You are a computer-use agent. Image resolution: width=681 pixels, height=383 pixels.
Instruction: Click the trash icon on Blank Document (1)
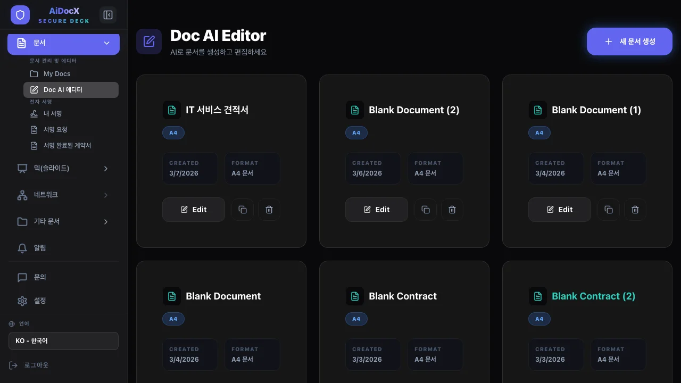click(635, 210)
